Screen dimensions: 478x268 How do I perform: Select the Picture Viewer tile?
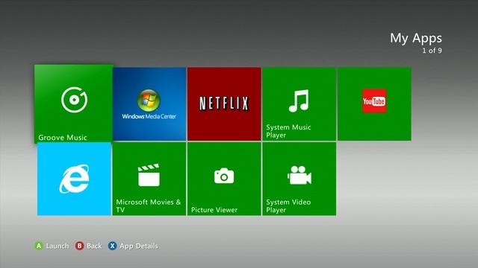(224, 179)
